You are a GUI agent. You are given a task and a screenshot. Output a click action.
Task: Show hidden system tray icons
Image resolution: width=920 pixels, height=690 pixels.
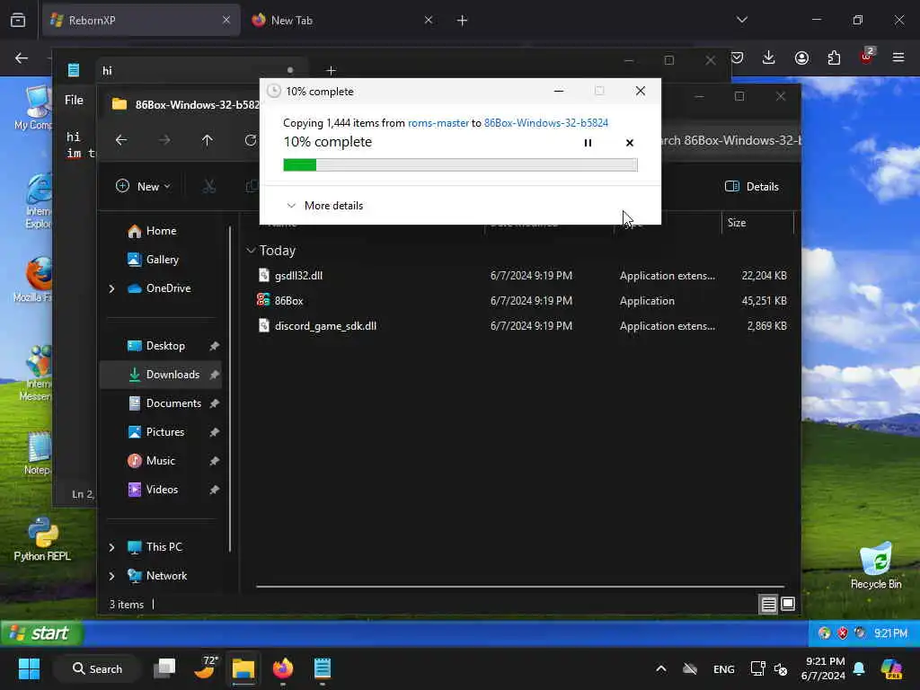[660, 668]
